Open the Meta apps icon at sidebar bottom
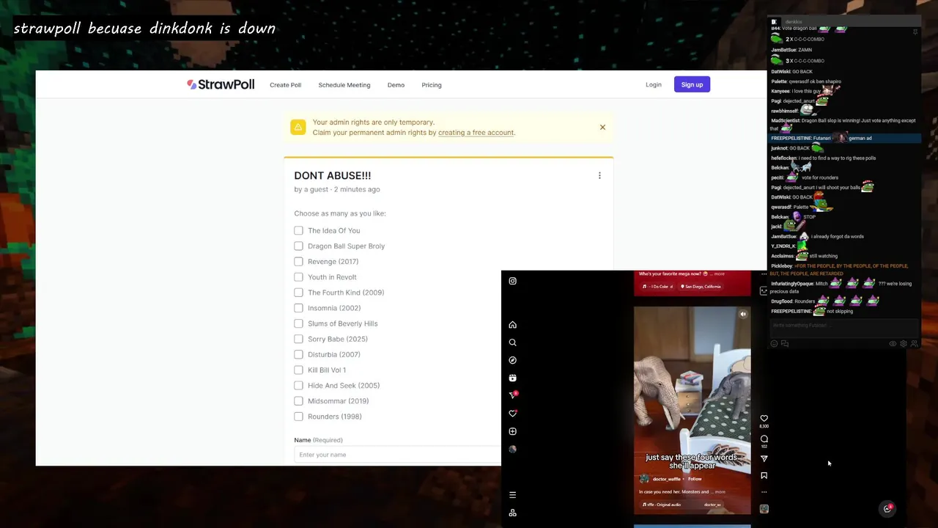Viewport: 938px width, 528px height. click(x=513, y=513)
